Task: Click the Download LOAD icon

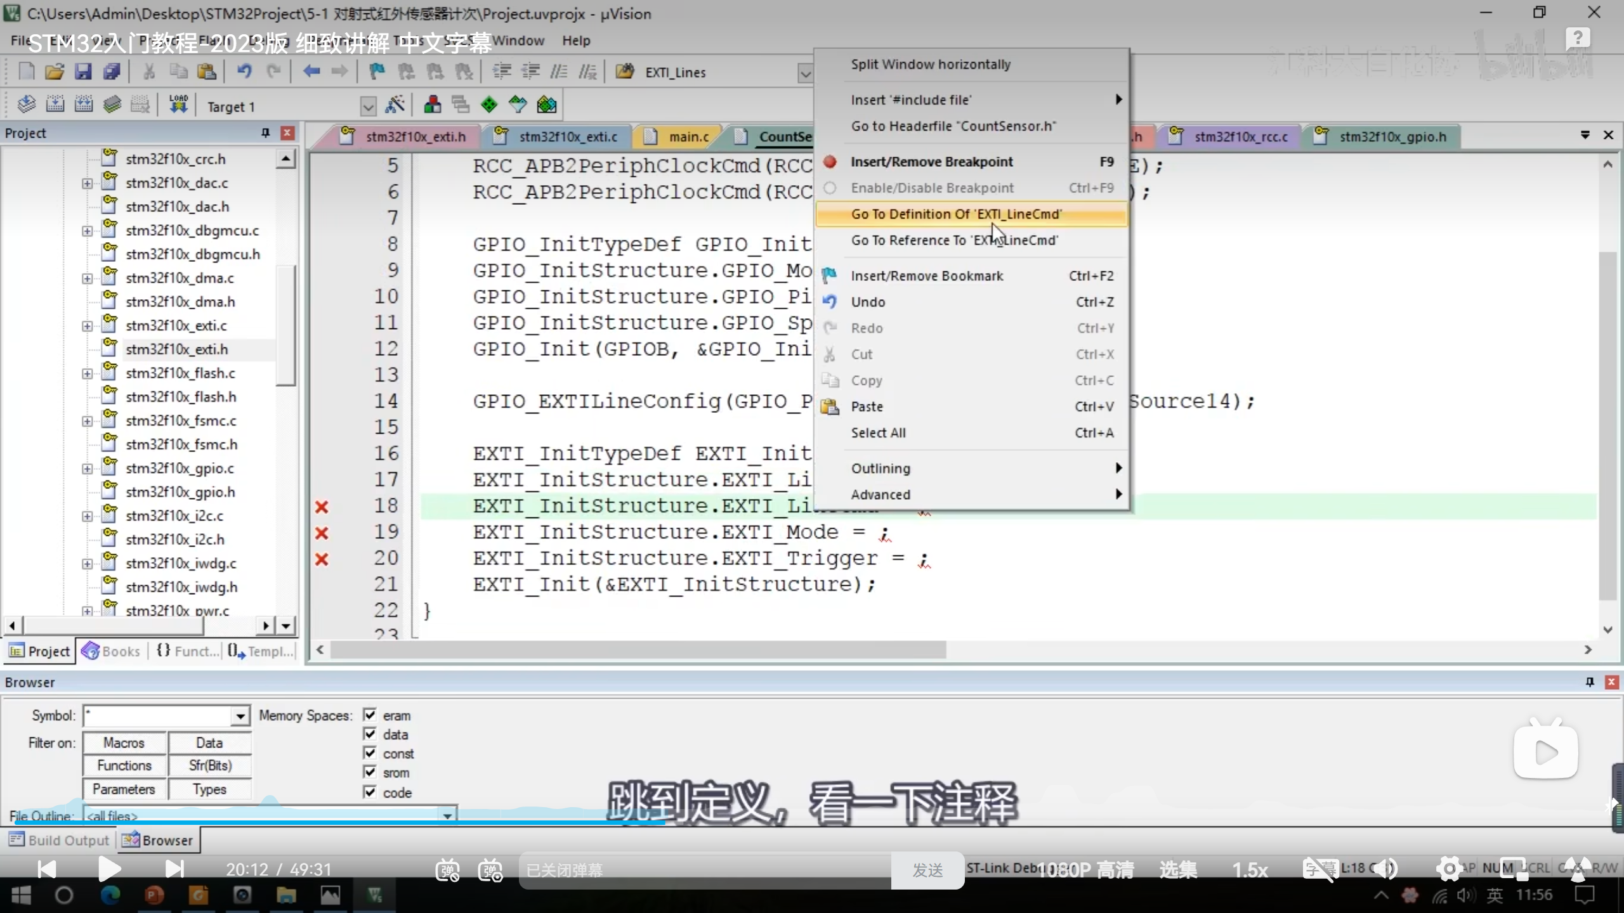Action: (178, 105)
